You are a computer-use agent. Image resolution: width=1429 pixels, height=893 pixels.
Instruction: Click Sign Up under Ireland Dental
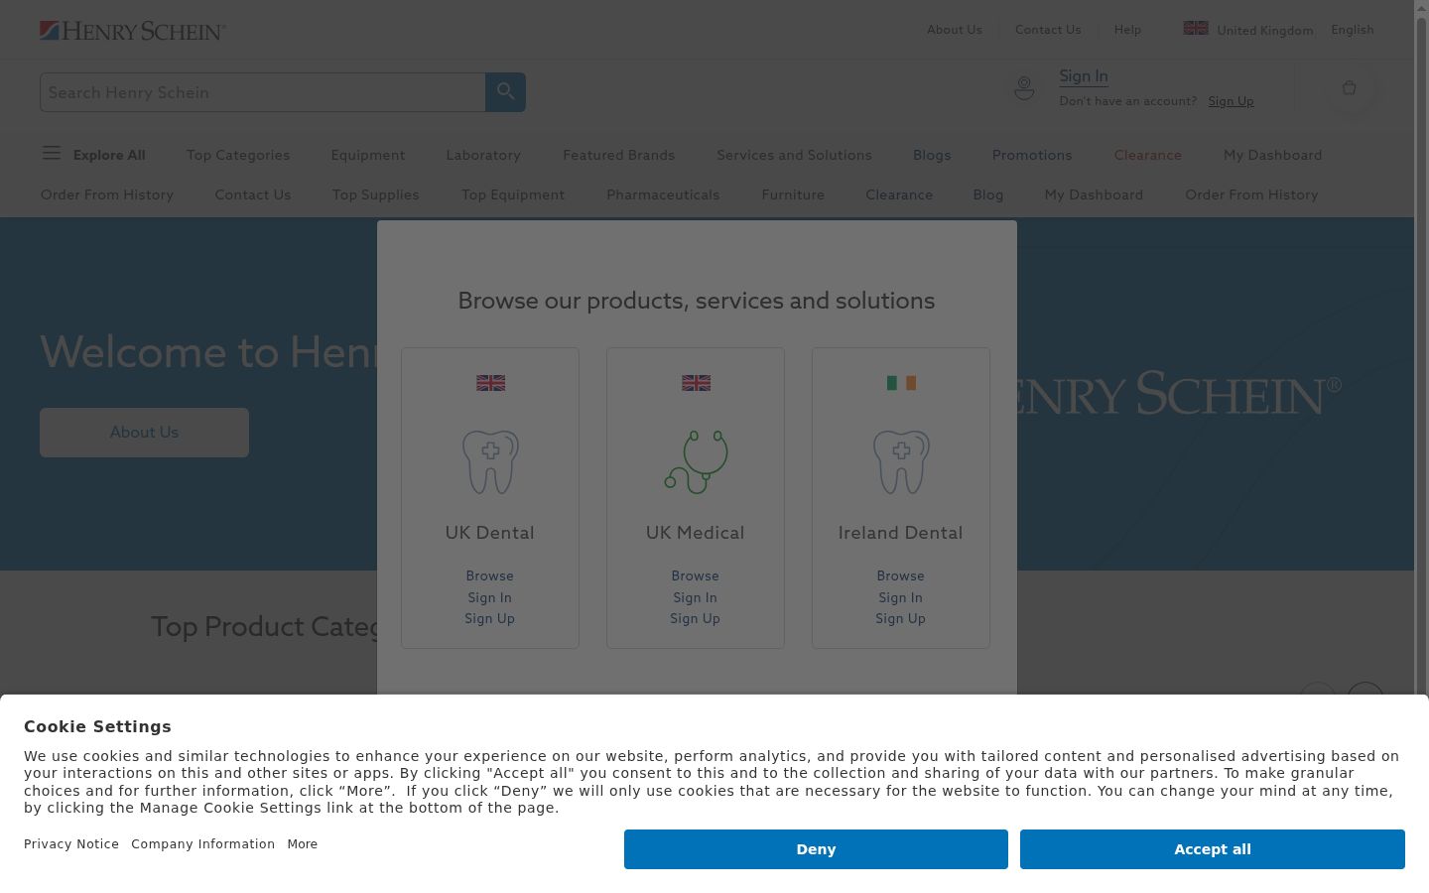(901, 618)
